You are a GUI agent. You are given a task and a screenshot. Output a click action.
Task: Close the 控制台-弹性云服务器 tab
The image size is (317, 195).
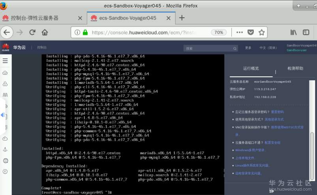80,18
